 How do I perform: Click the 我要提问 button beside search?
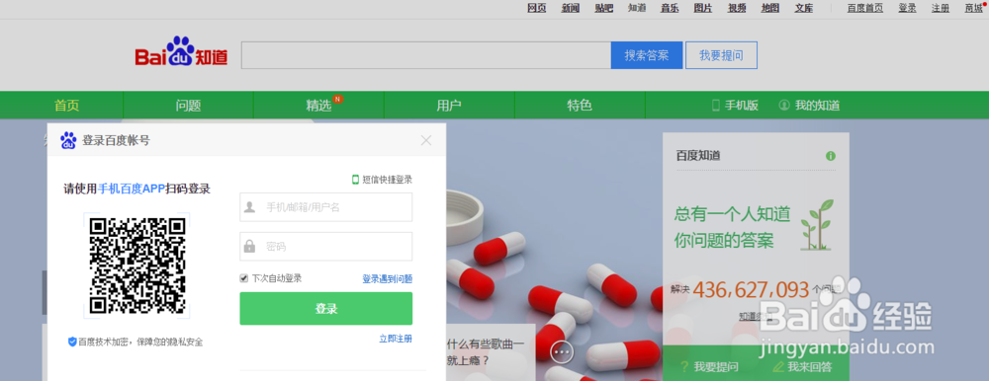tap(721, 55)
